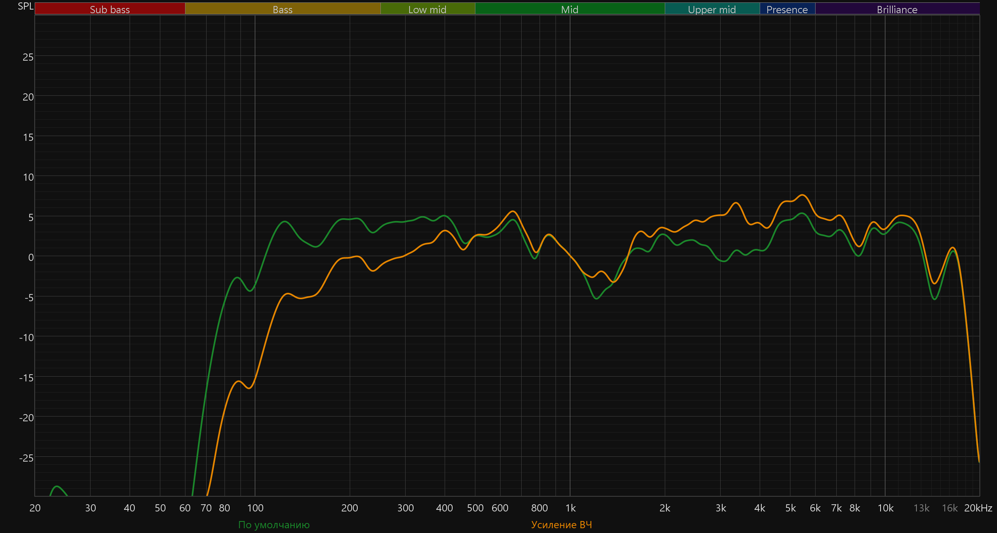Select the Bass frequency band header
997x533 pixels.
tap(282, 9)
